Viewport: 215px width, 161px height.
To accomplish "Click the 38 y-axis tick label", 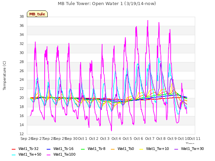I will click(x=21, y=16).
